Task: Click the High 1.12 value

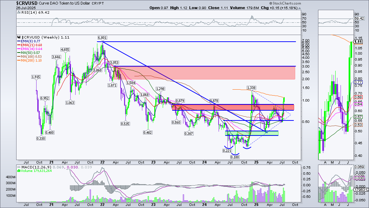Action: pos(179,8)
